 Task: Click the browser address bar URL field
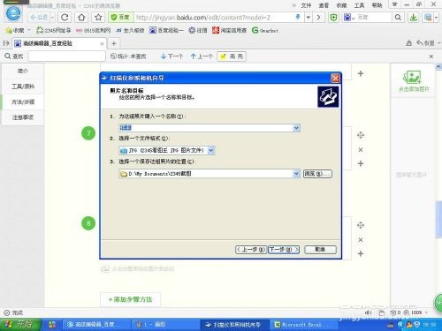pos(214,18)
